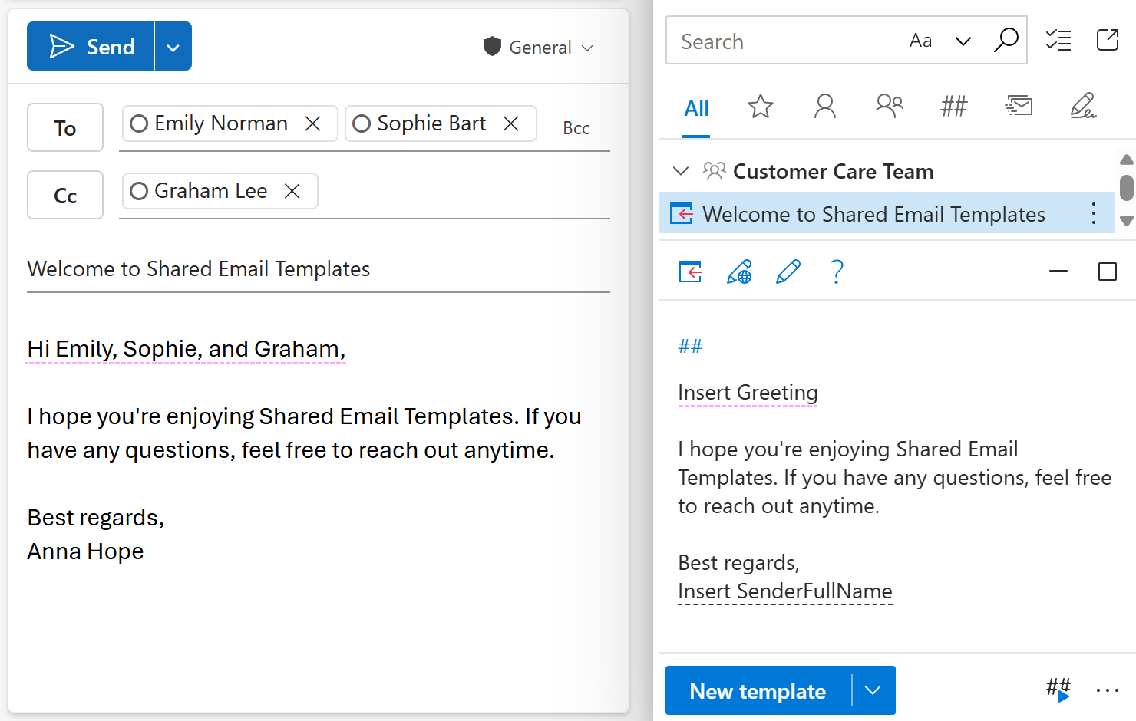Click the presence circle beside Graham Lee
This screenshot has width=1136, height=721.
click(139, 191)
